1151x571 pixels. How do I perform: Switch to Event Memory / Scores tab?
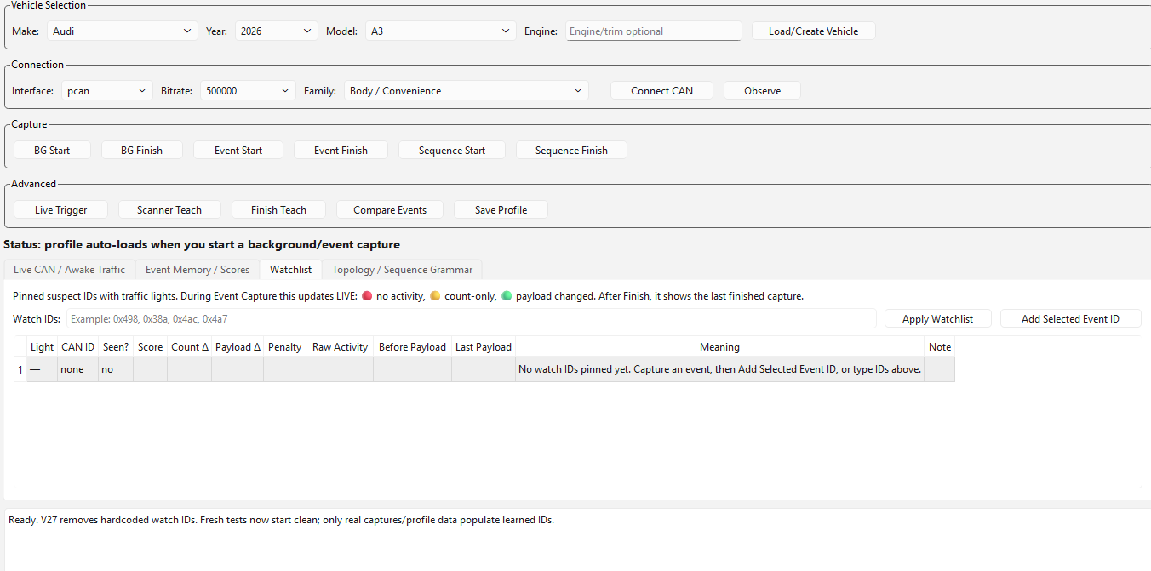coord(198,270)
